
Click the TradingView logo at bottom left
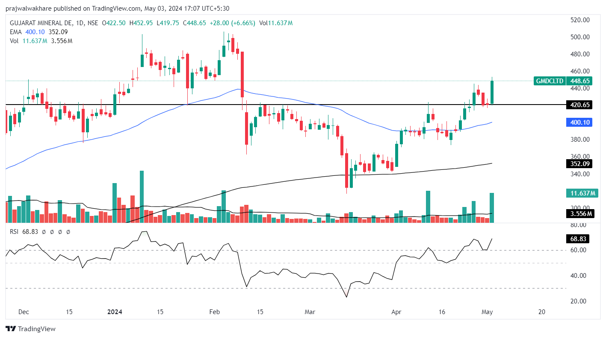[30, 329]
